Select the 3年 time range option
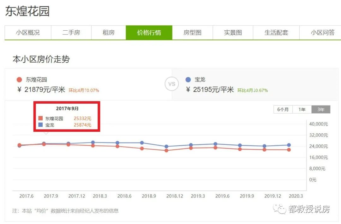This screenshot has height=224, width=341. click(x=321, y=109)
